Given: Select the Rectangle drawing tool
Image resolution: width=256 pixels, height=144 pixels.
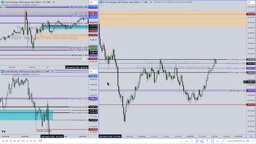Looking at the screenshot, I should (212, 141).
